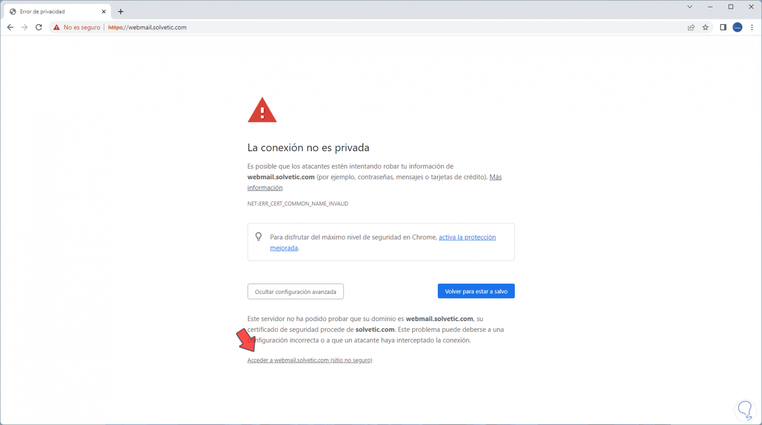
Task: Open the Chrome profile avatar
Action: tap(738, 27)
